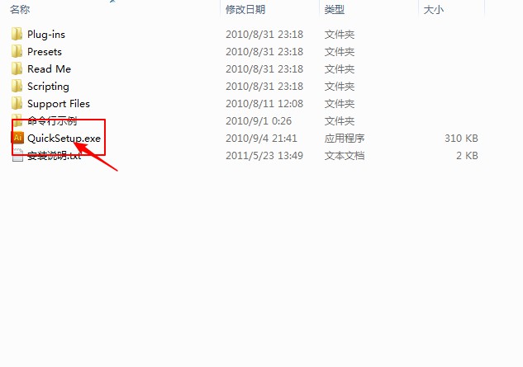Select the row dated 2010/8/11 12:08
This screenshot has width=523, height=367.
(x=245, y=104)
